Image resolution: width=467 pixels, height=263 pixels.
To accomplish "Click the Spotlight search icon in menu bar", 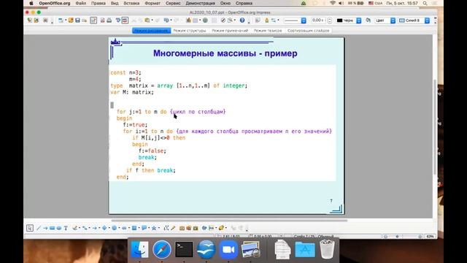I will 425,3.
